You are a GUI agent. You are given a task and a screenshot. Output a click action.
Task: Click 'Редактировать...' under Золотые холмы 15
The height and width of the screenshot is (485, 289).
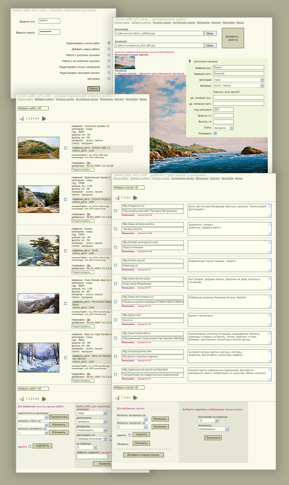point(83,170)
